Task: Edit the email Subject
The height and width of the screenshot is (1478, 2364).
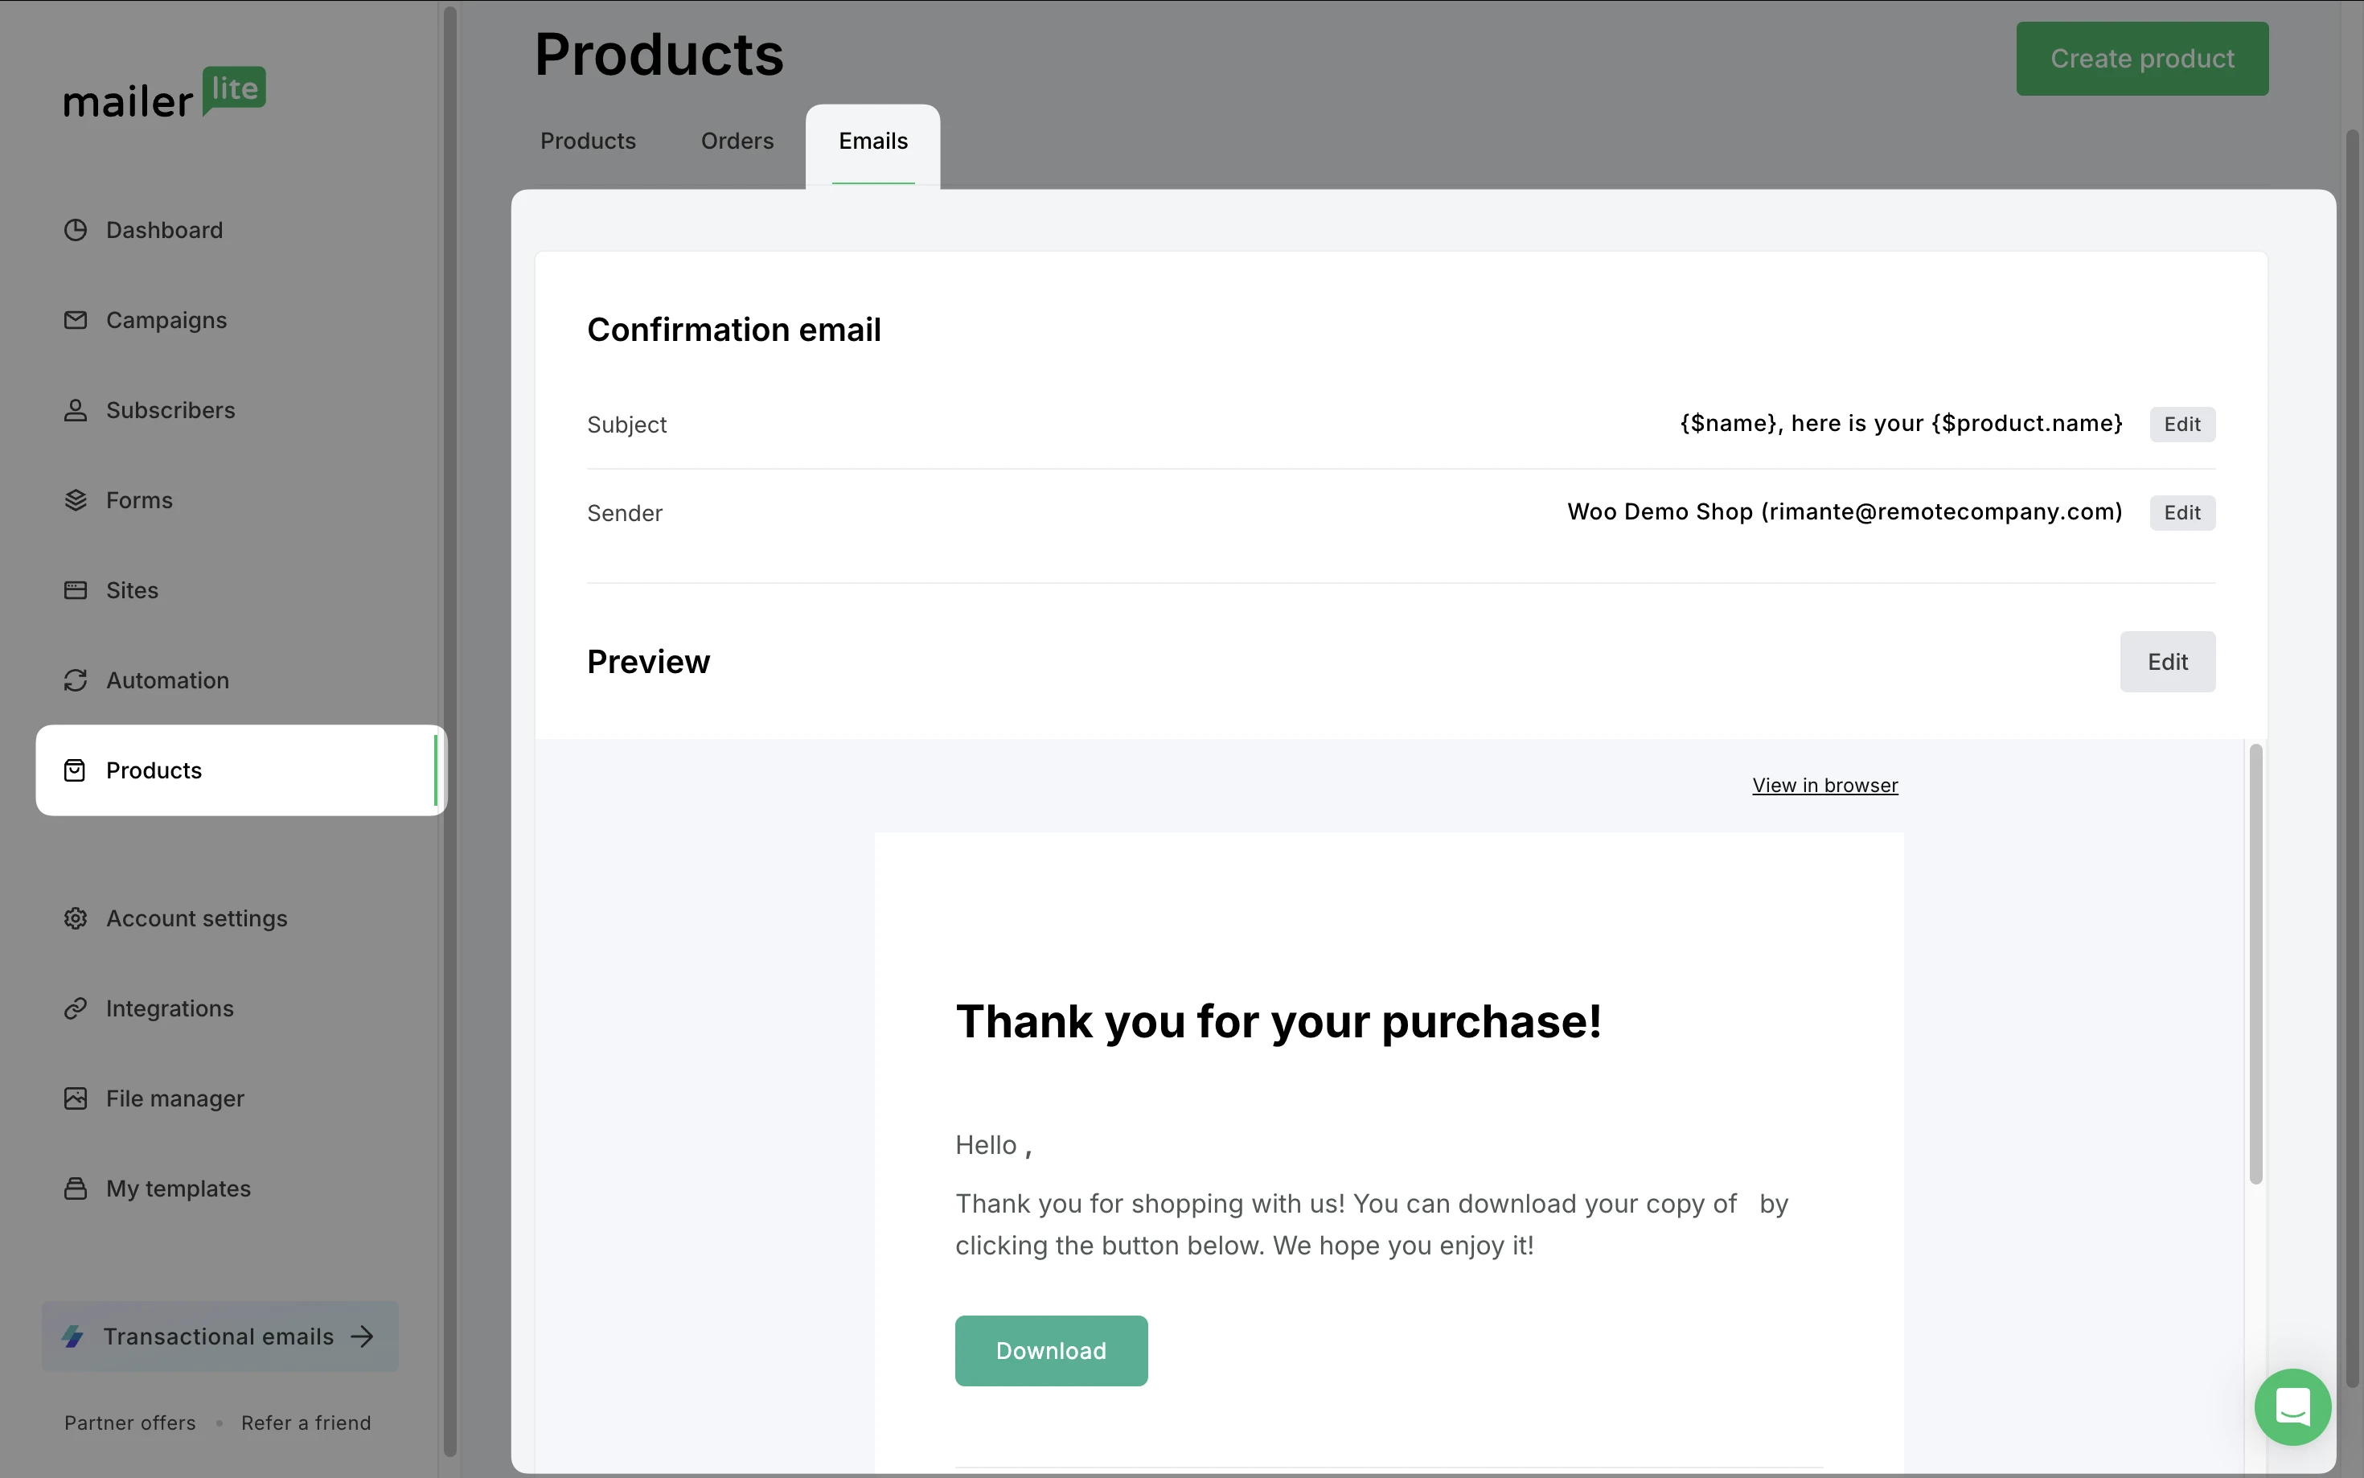Action: pyautogui.click(x=2181, y=425)
